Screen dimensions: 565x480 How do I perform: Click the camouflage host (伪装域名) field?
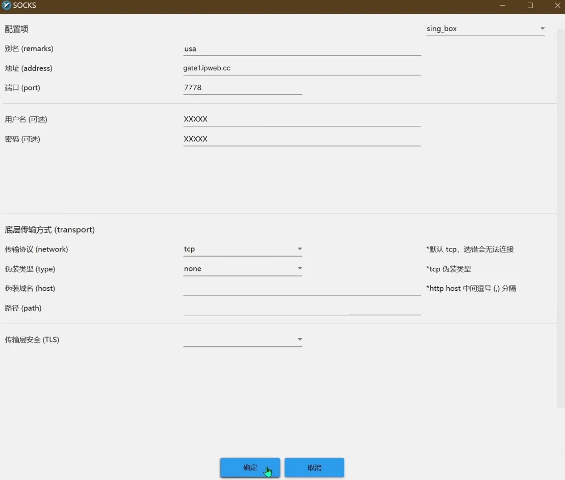[x=302, y=289]
